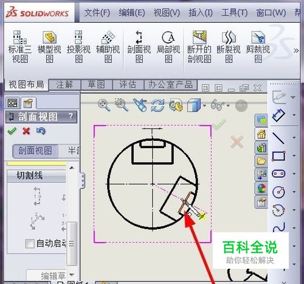
Task: Open the FeatureManager design tree tab
Action: coord(13,103)
